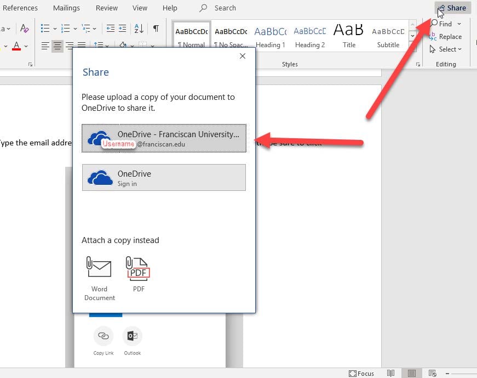This screenshot has height=378, width=477.
Task: Apply the No Spacing style
Action: click(x=231, y=35)
